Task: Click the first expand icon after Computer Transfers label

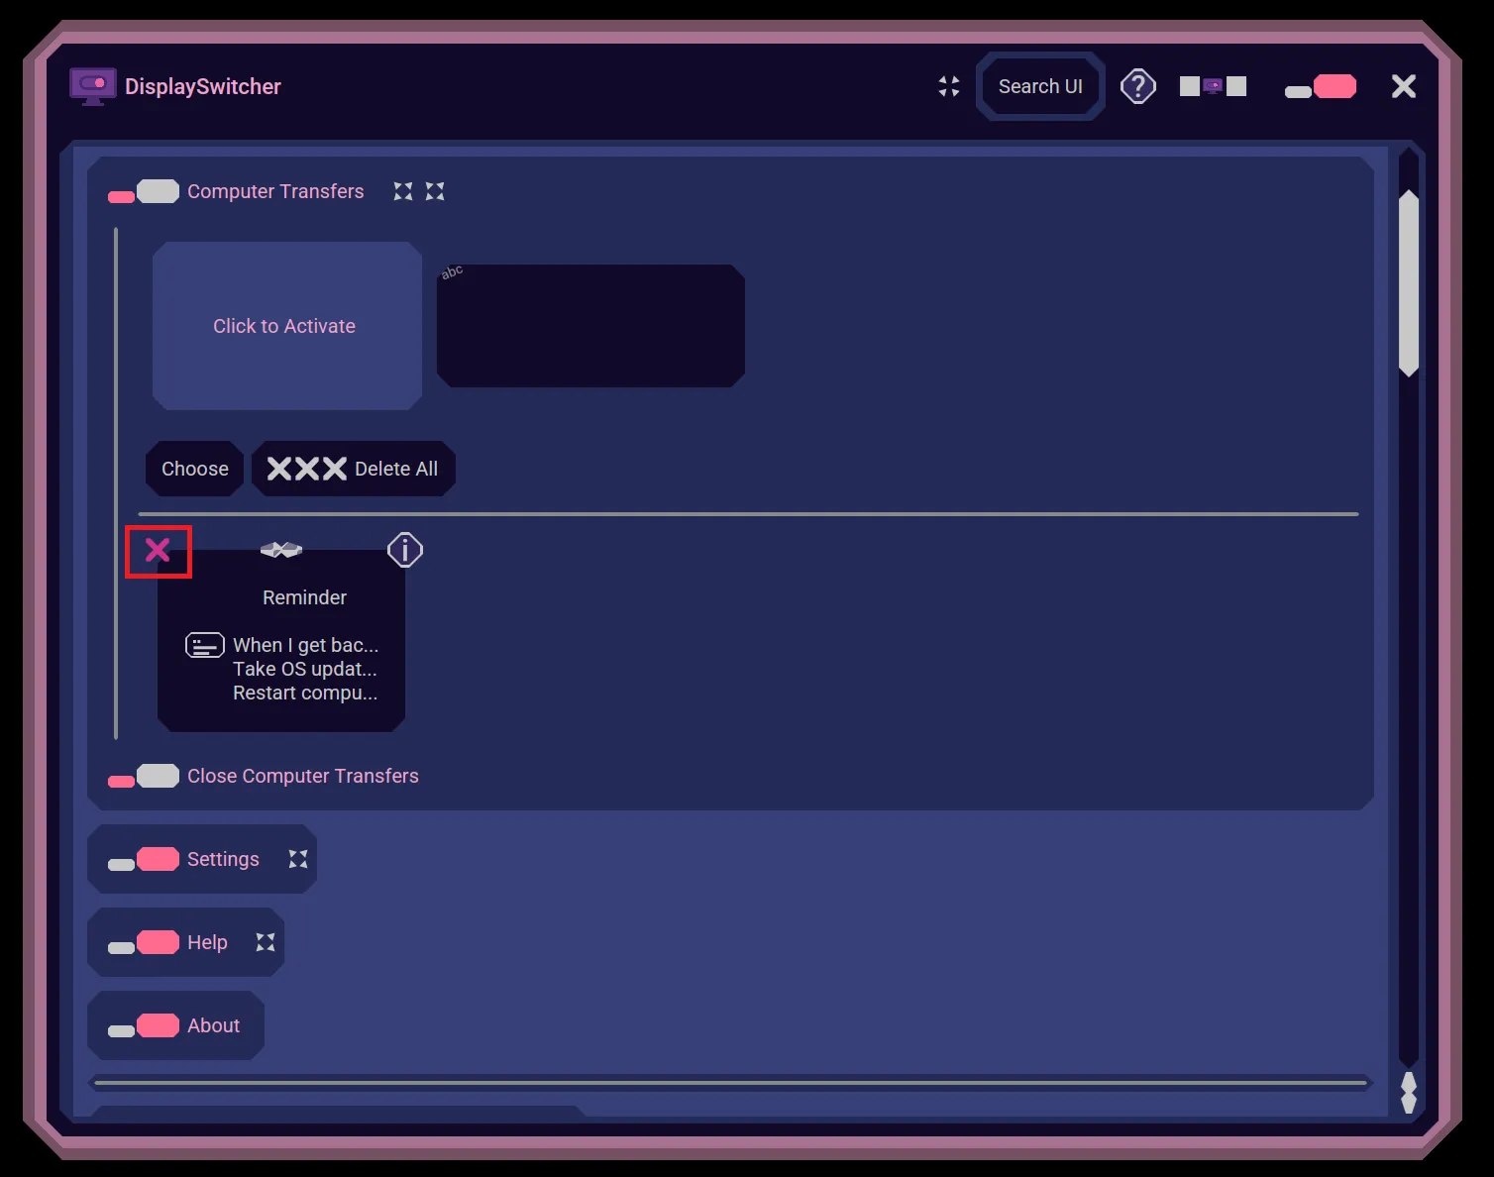Action: pyautogui.click(x=403, y=191)
